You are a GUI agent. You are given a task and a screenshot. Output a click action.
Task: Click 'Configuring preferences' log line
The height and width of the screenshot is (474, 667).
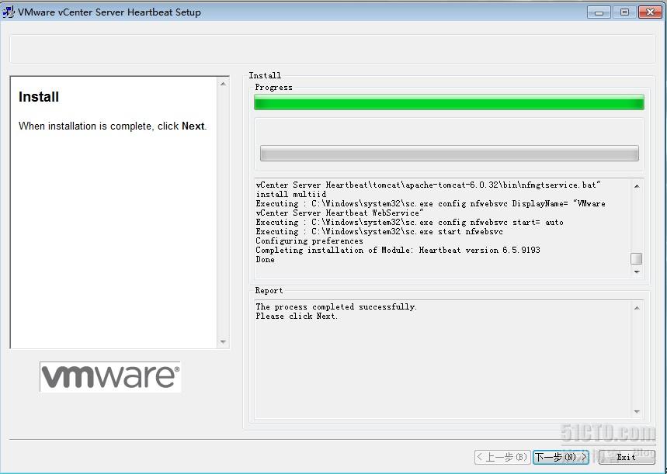pos(309,240)
